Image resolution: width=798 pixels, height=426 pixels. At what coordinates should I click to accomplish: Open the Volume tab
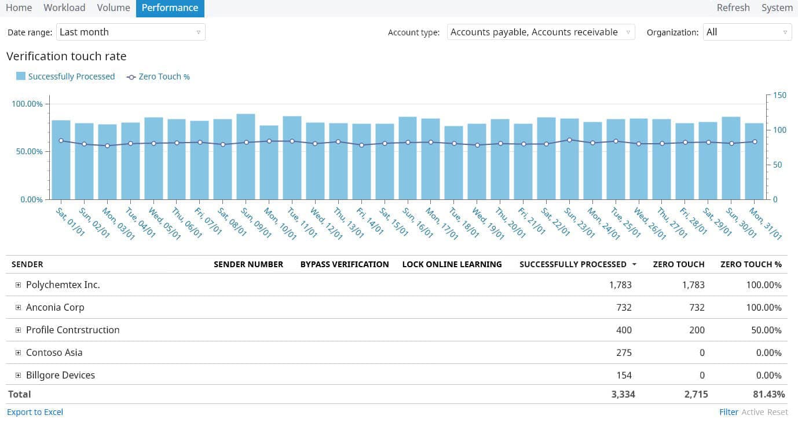[x=114, y=8]
